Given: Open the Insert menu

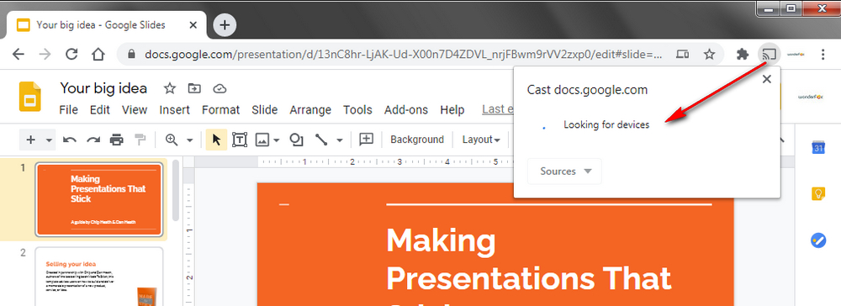Looking at the screenshot, I should click(174, 110).
